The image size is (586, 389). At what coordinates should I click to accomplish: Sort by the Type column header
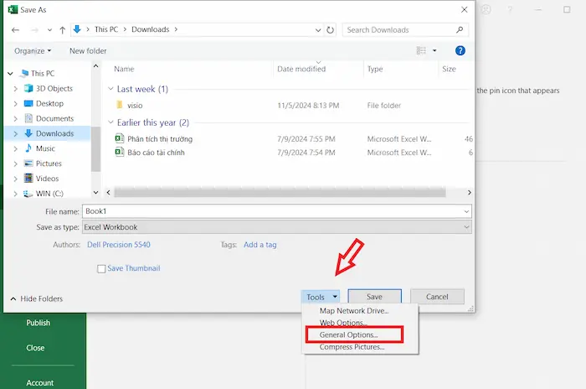tap(375, 69)
